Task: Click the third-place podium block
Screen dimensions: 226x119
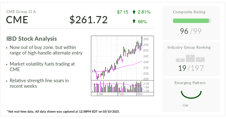Action: (x=180, y=60)
